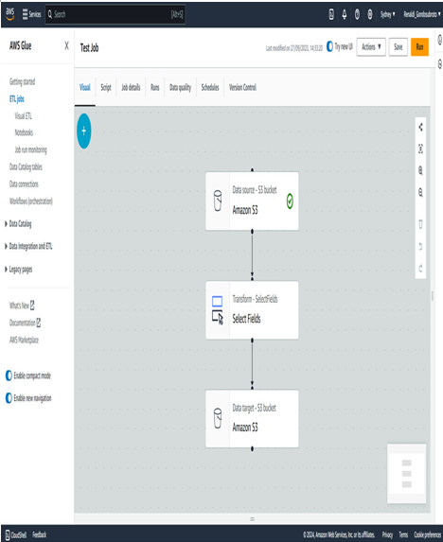Switch to the Runs tab
The image size is (443, 542).
[155, 87]
